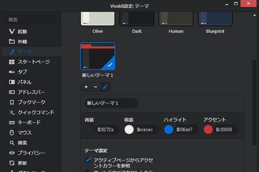259x172 pixels.
Task: Close the Vivaldi settings window
Action: pos(248,4)
